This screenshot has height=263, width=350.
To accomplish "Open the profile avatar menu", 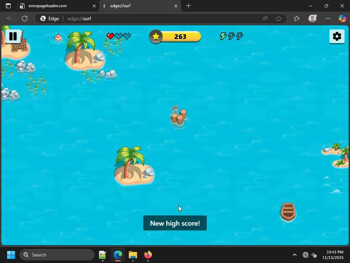I will (312, 18).
